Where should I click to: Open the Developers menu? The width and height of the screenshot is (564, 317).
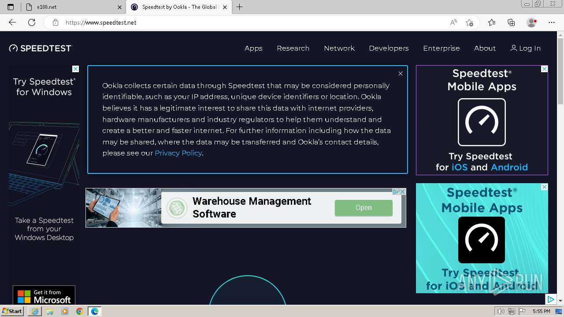389,48
